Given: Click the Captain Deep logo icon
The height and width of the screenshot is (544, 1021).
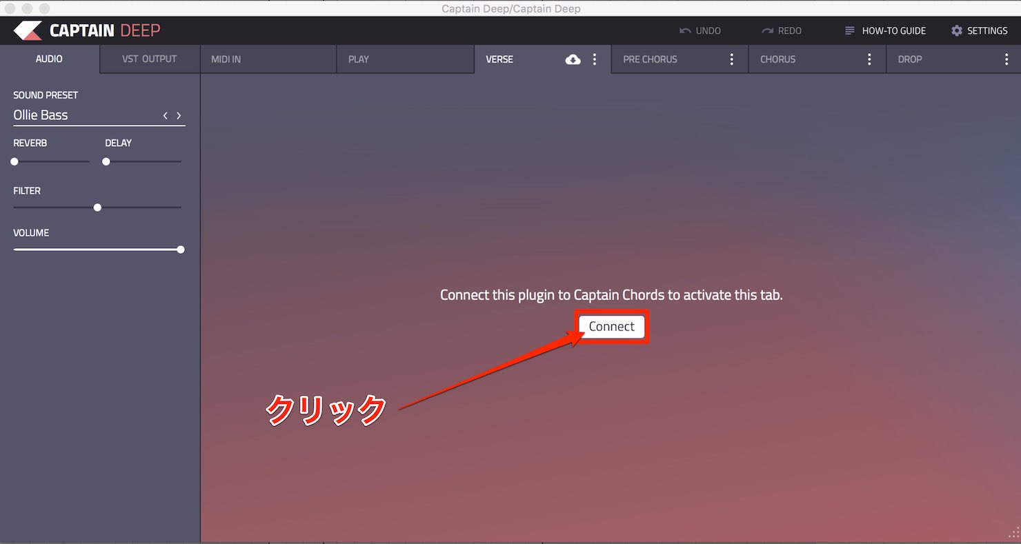Looking at the screenshot, I should 28,30.
